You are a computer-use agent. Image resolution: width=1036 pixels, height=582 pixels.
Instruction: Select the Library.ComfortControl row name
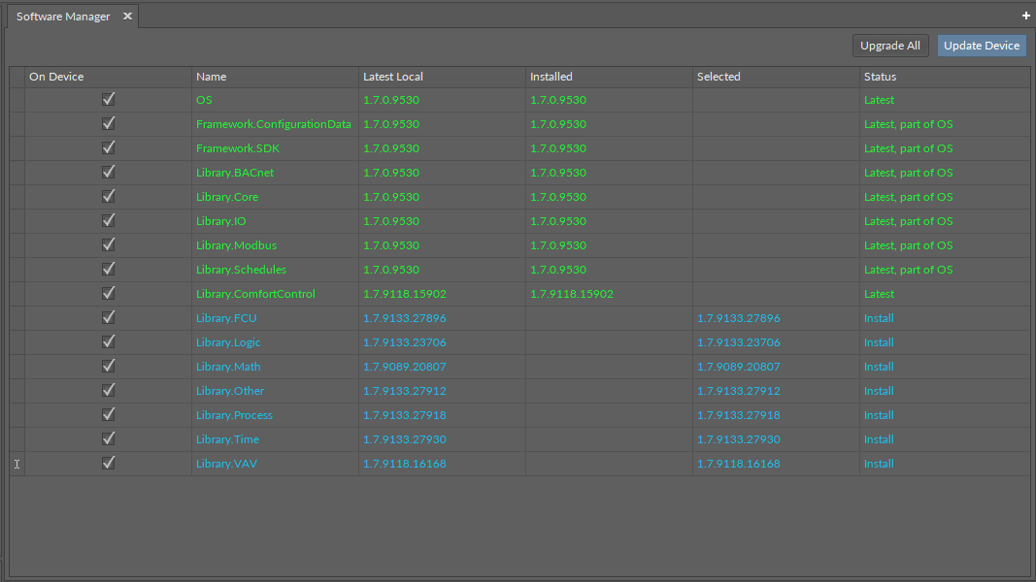[255, 294]
